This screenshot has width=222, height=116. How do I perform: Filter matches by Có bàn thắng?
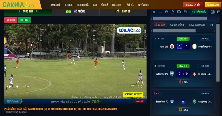177,25
